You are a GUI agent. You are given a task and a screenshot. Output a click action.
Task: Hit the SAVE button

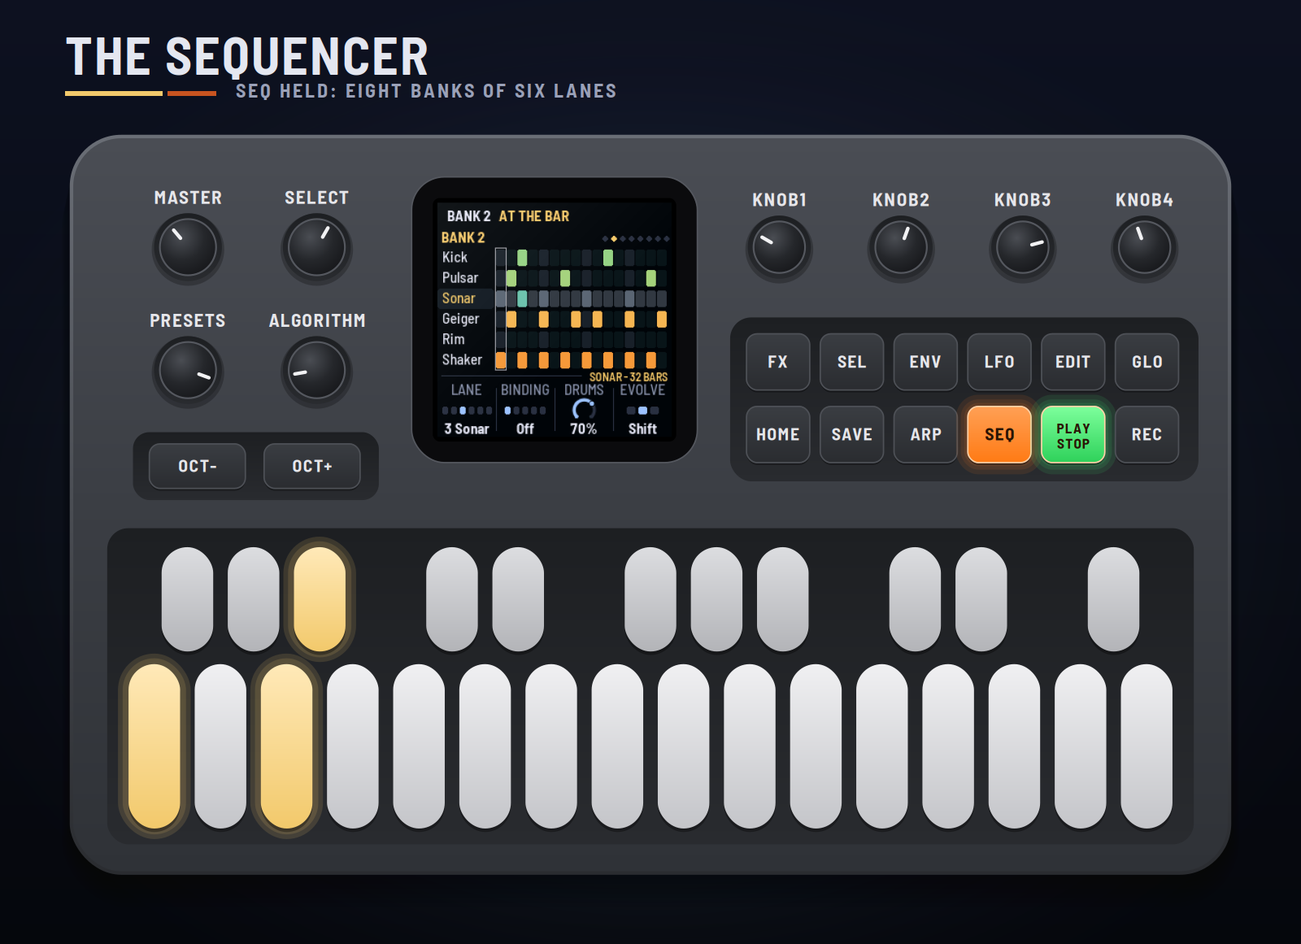click(852, 434)
